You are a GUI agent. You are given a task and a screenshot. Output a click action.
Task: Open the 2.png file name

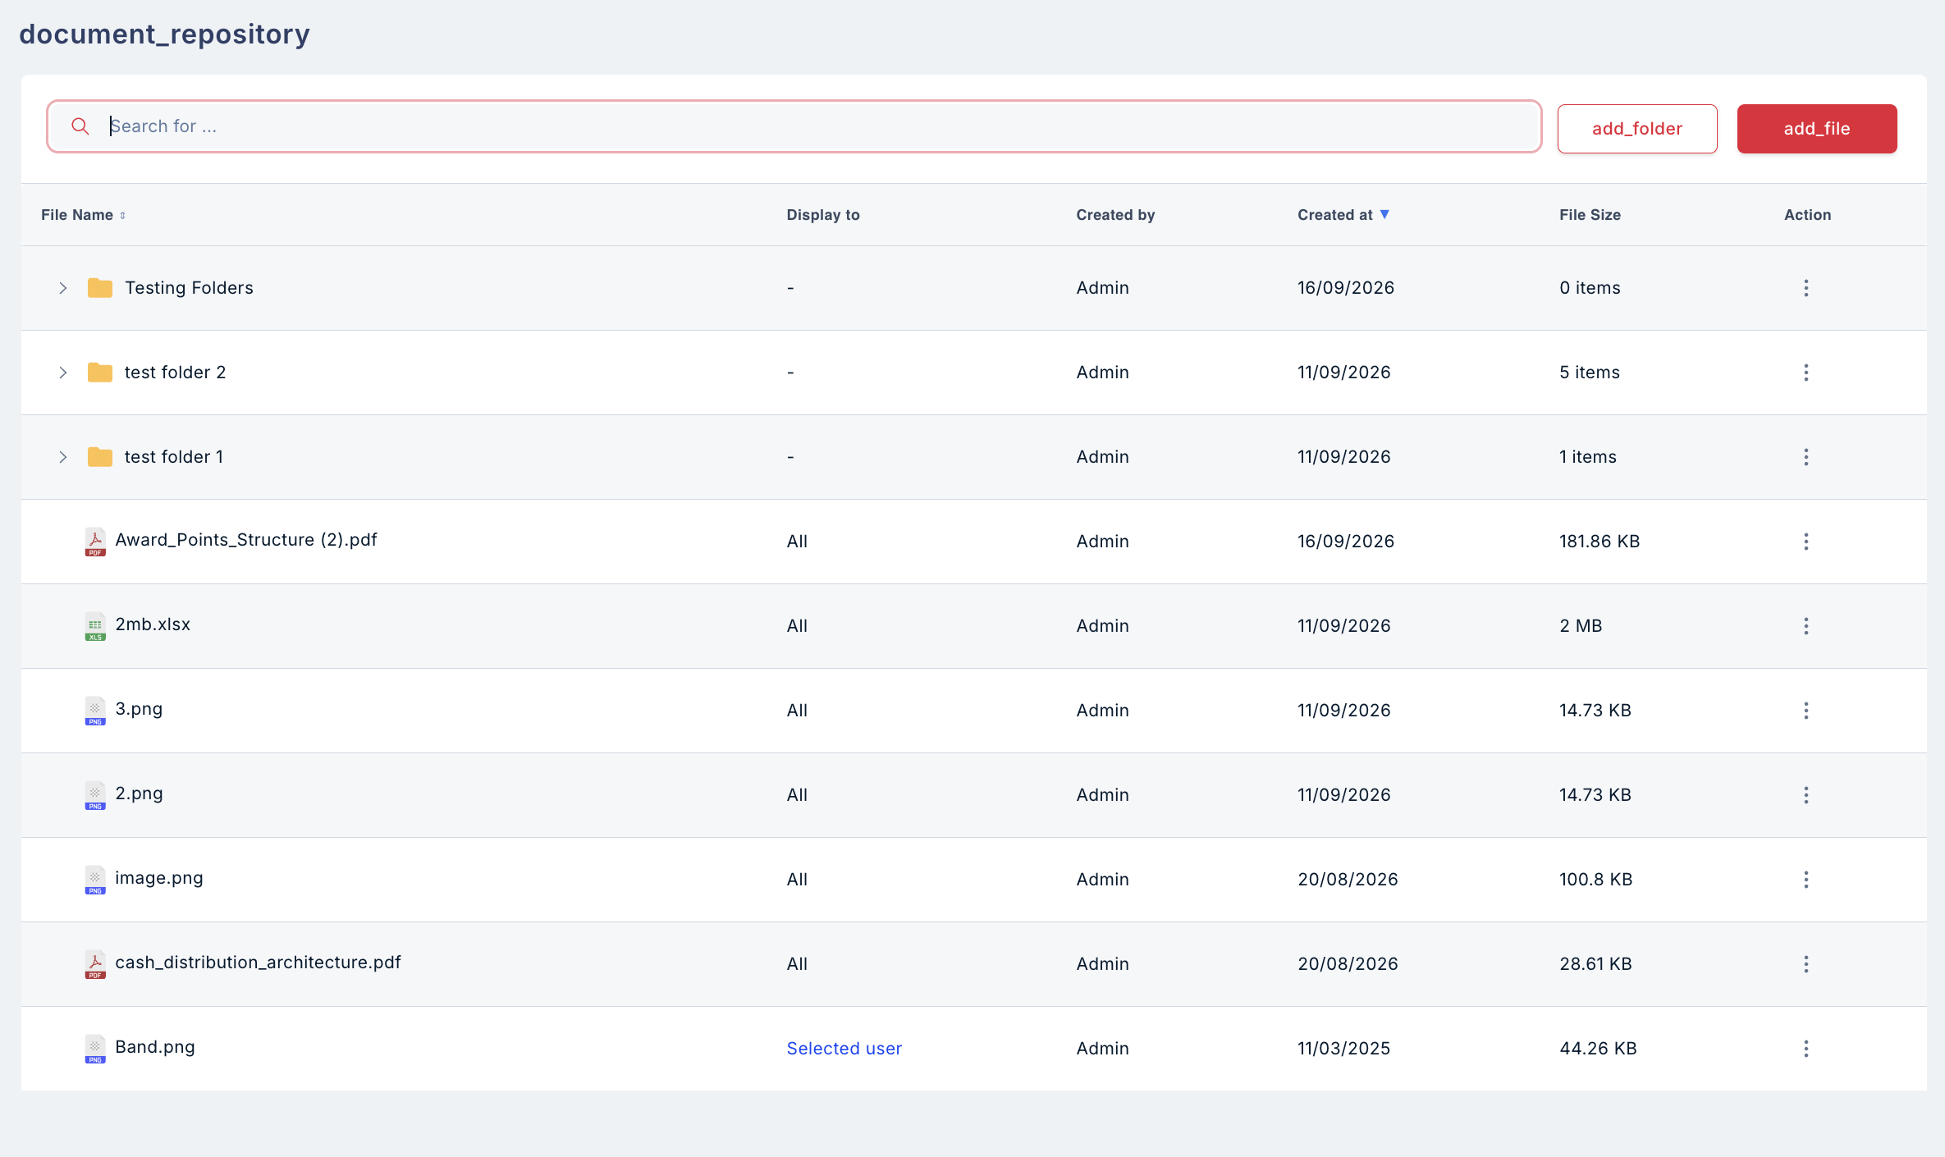click(139, 793)
